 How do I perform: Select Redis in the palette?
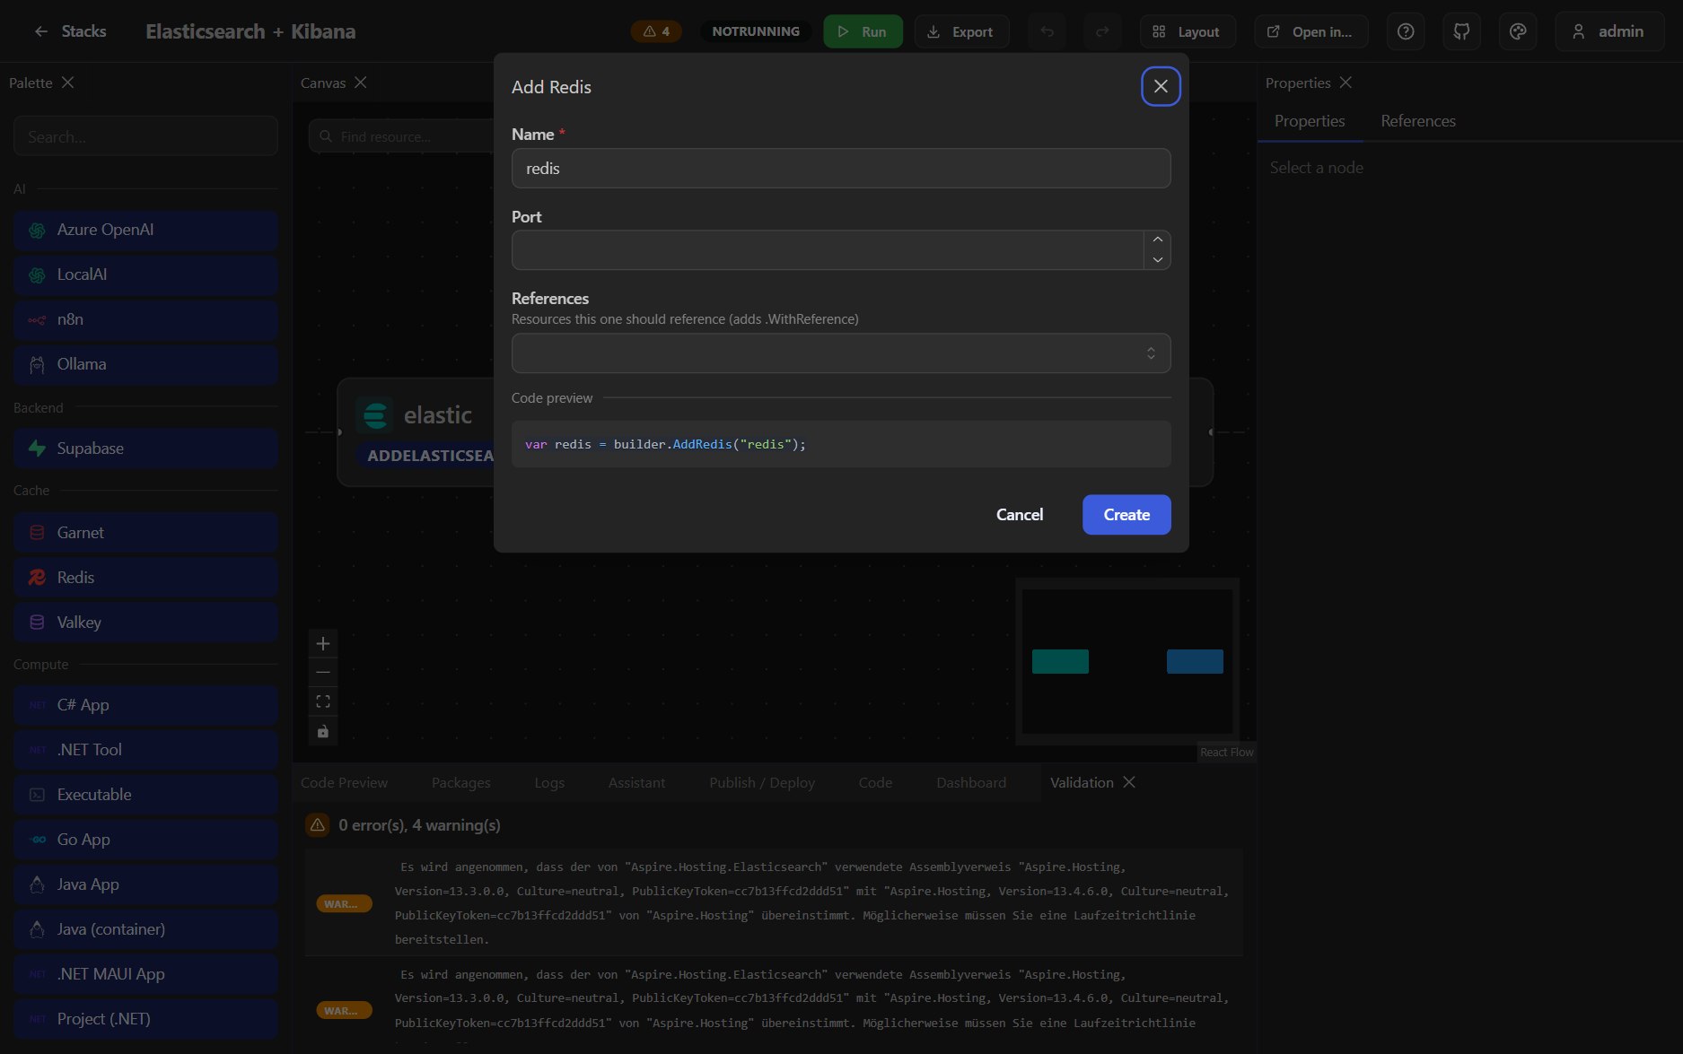pyautogui.click(x=145, y=578)
